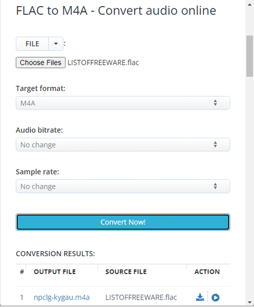This screenshot has height=307, width=254.
Task: Click the FILE source button
Action: pos(32,43)
